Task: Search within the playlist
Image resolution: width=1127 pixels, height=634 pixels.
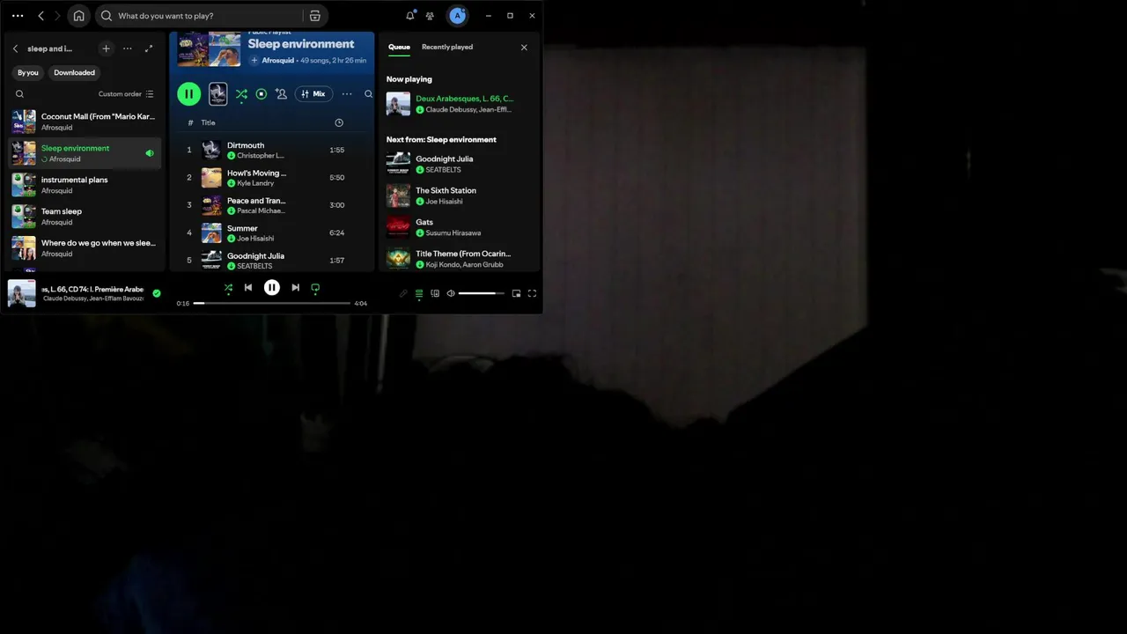Action: pos(369,94)
